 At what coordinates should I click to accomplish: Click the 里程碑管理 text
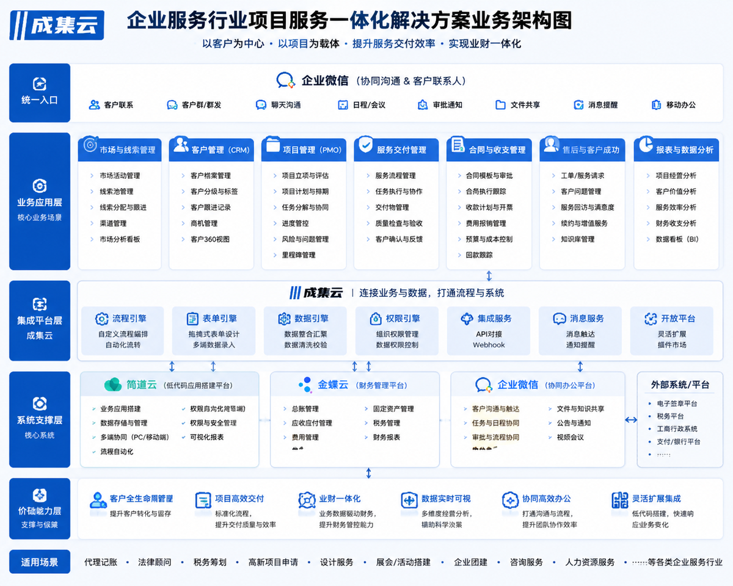[299, 255]
